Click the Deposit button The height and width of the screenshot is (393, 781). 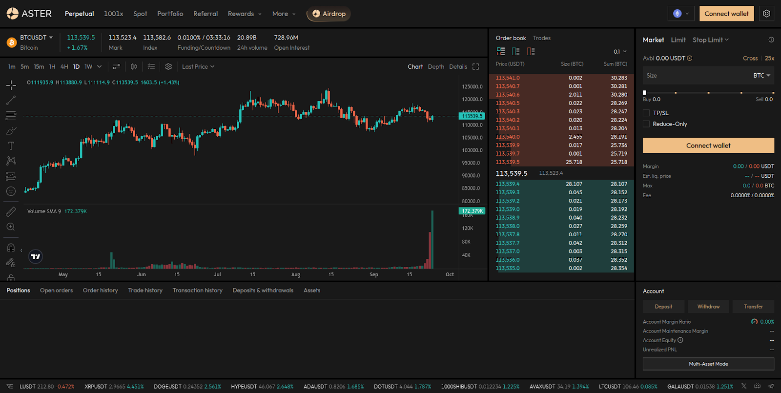[663, 307]
